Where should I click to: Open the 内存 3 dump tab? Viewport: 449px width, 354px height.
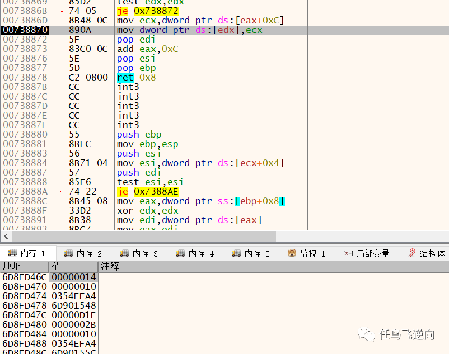pyautogui.click(x=139, y=253)
